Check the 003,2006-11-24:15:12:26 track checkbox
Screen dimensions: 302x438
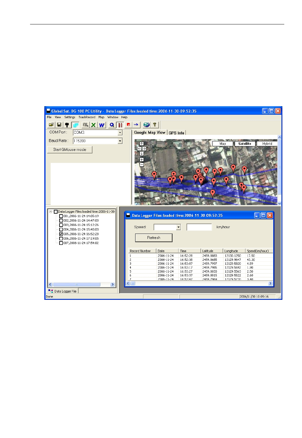tap(61, 225)
